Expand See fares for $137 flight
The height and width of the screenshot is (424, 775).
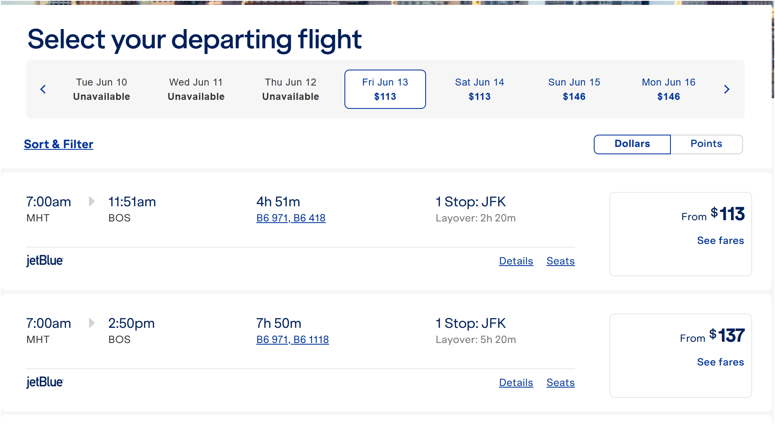(720, 362)
